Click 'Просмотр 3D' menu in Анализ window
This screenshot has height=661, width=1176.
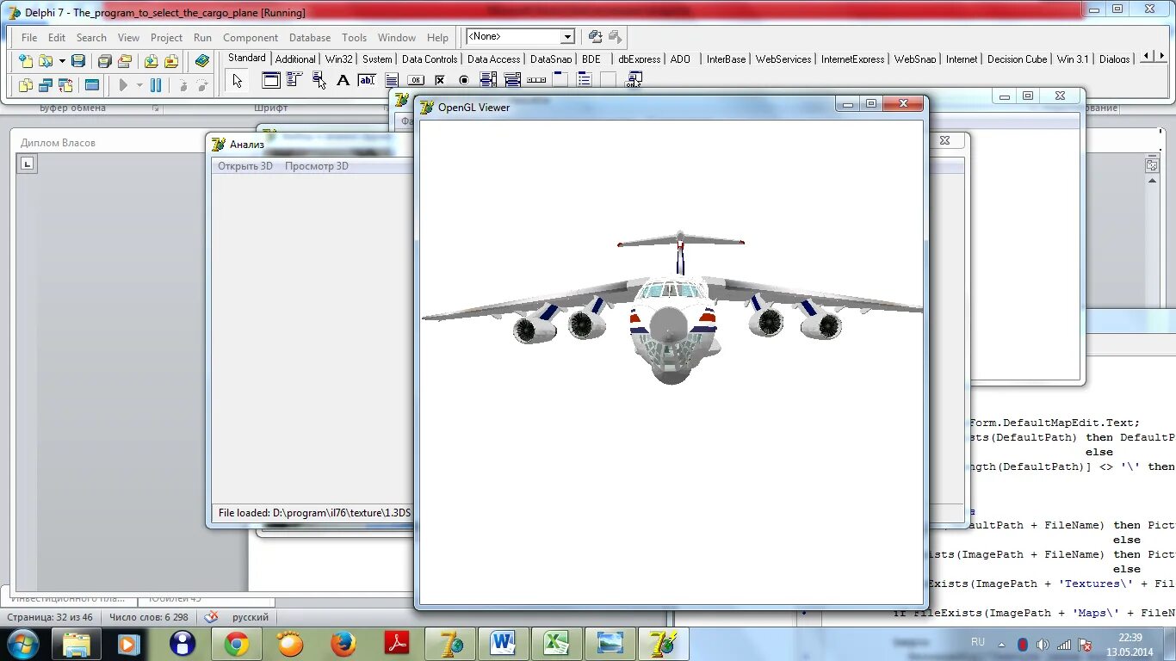pos(317,166)
